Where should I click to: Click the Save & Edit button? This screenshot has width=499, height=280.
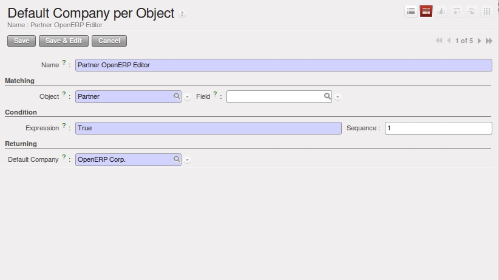(x=64, y=41)
